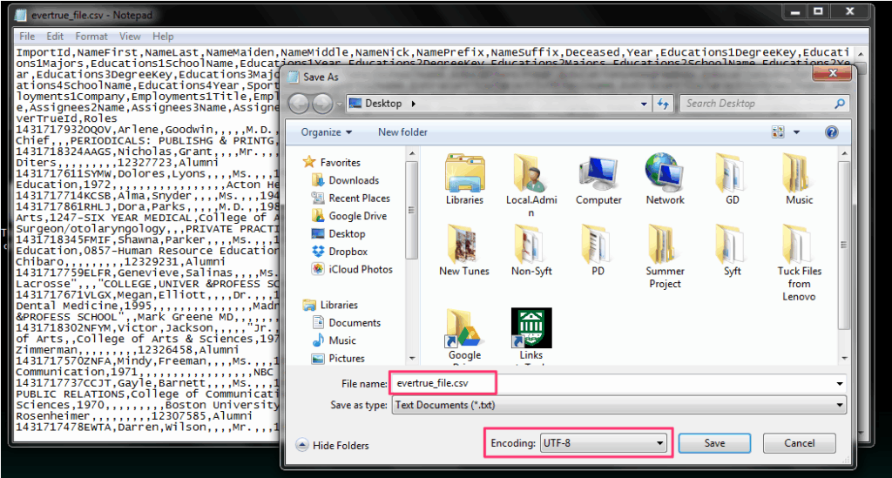Open the Encoding dropdown
Screen dimensions: 892x478
[603, 443]
